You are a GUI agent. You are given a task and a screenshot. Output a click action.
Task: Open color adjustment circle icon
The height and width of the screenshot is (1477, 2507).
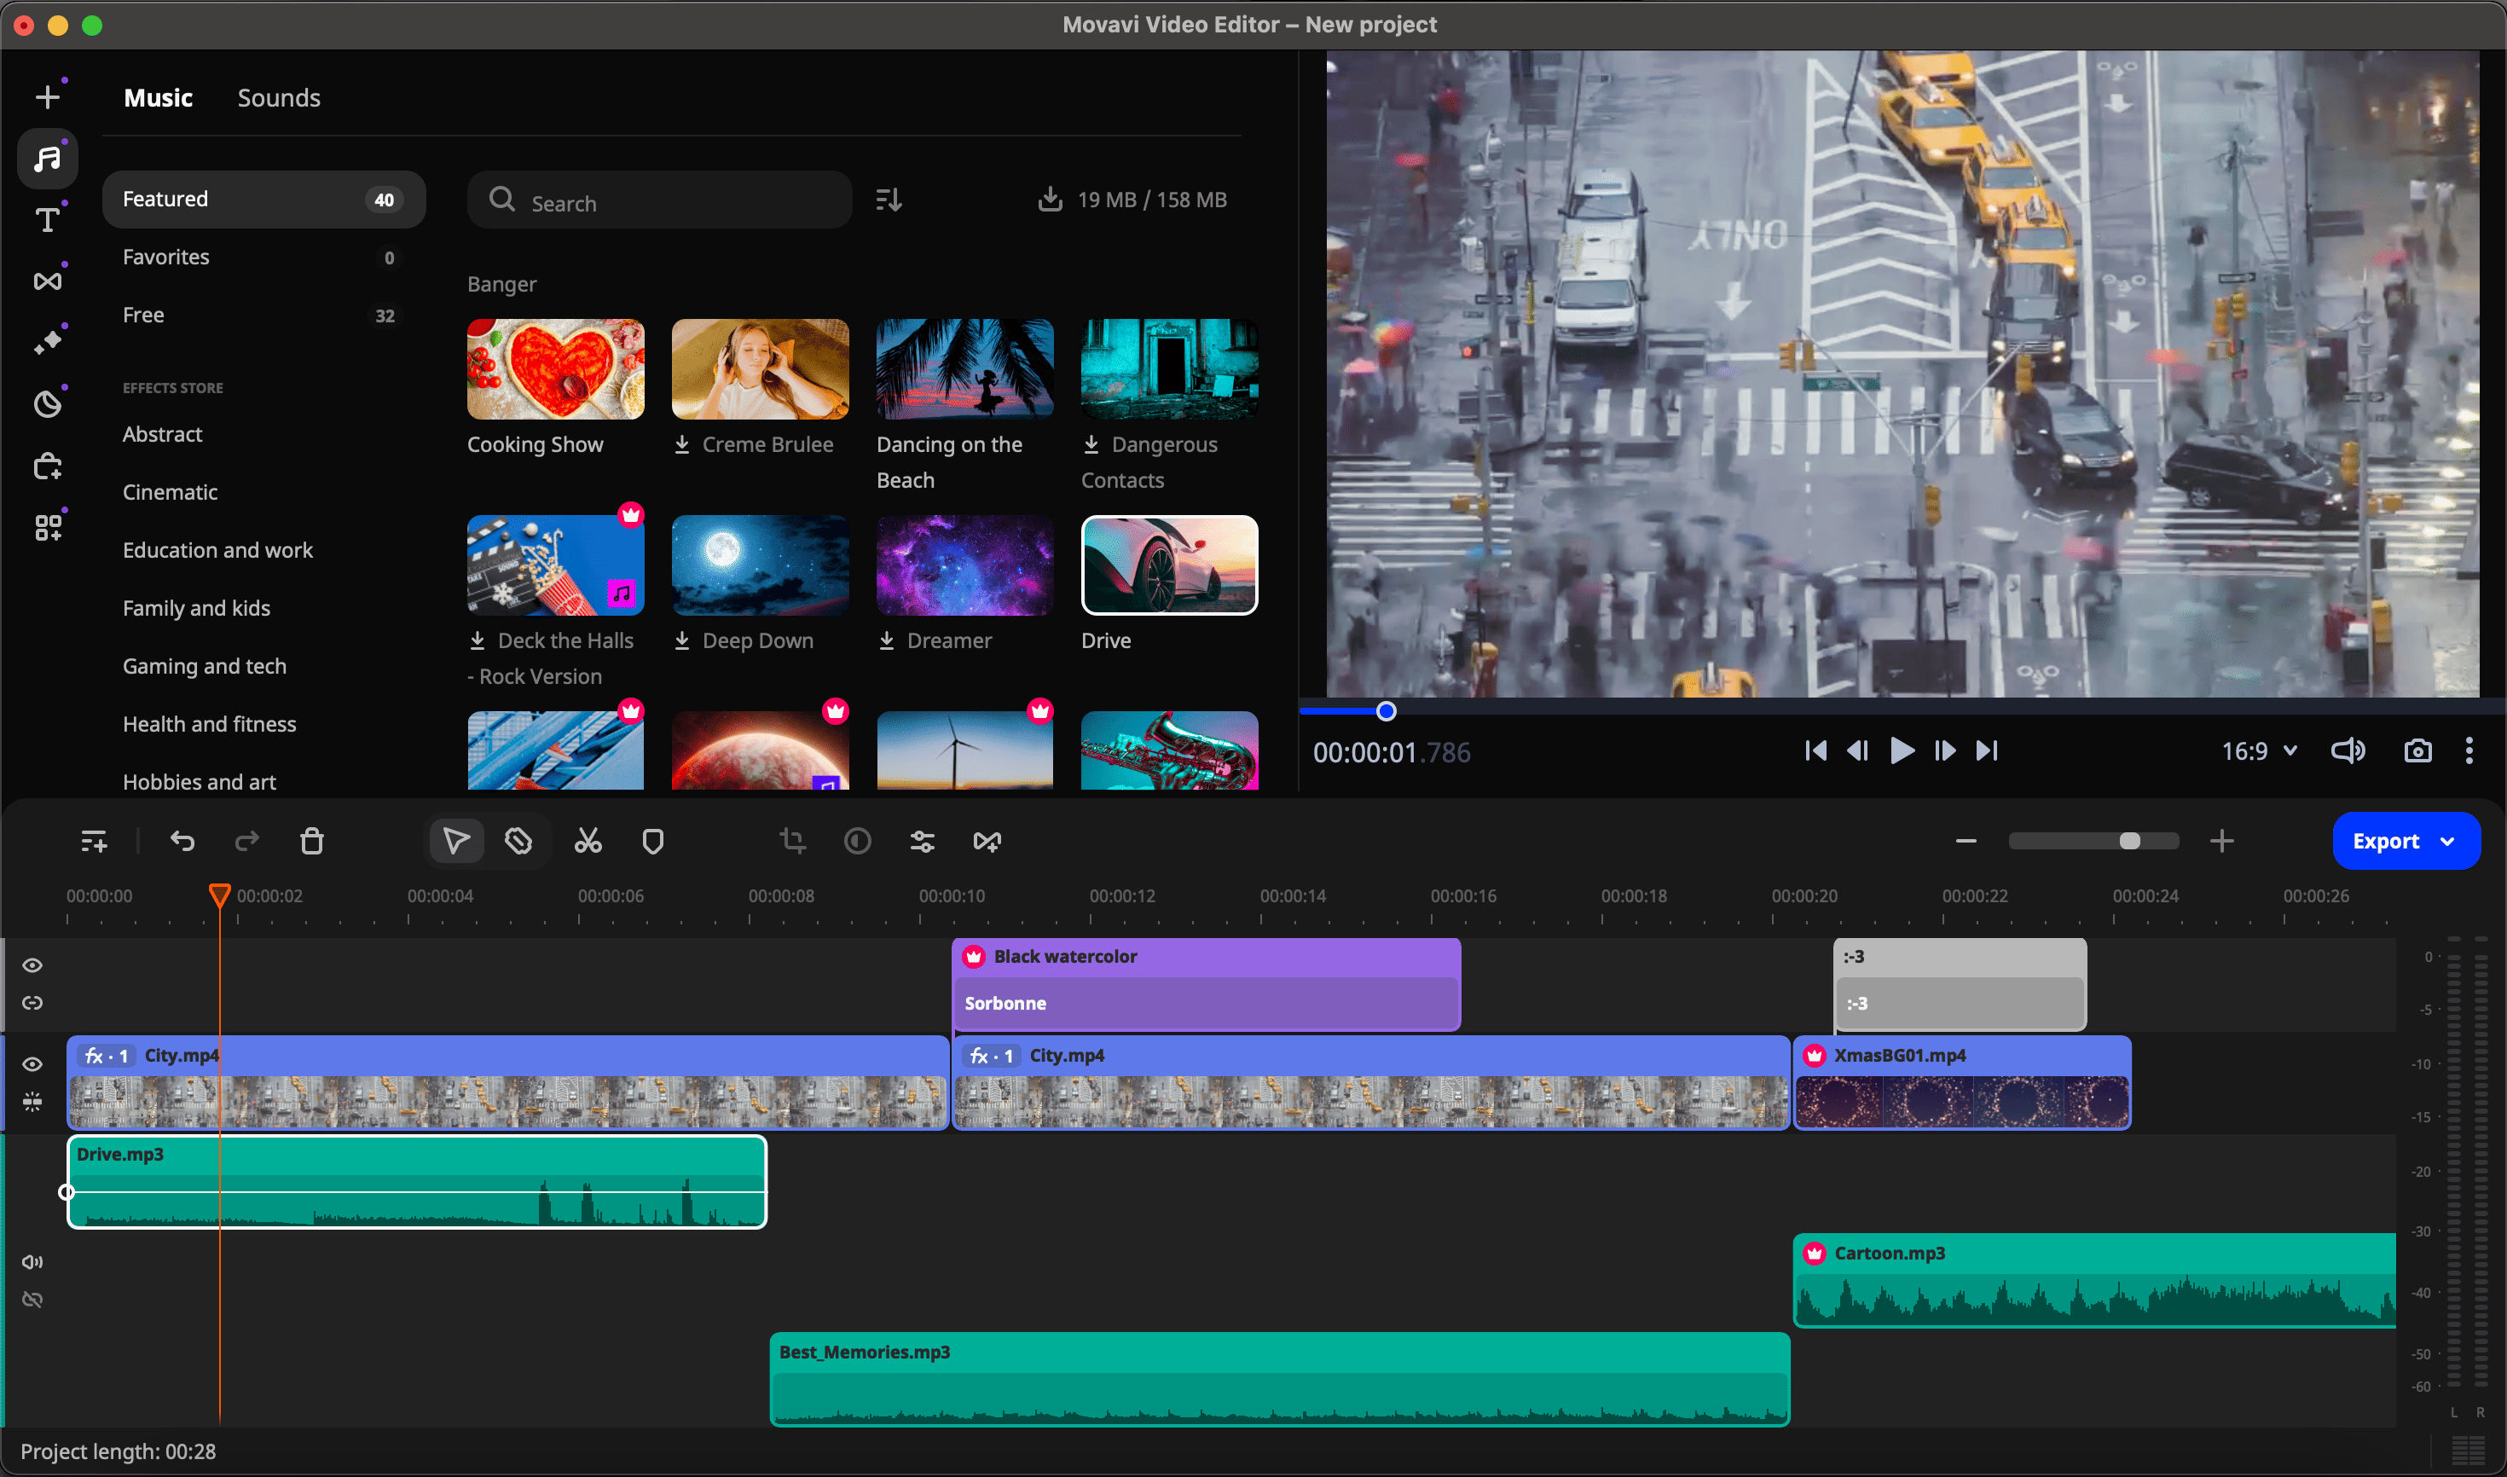pos(857,842)
